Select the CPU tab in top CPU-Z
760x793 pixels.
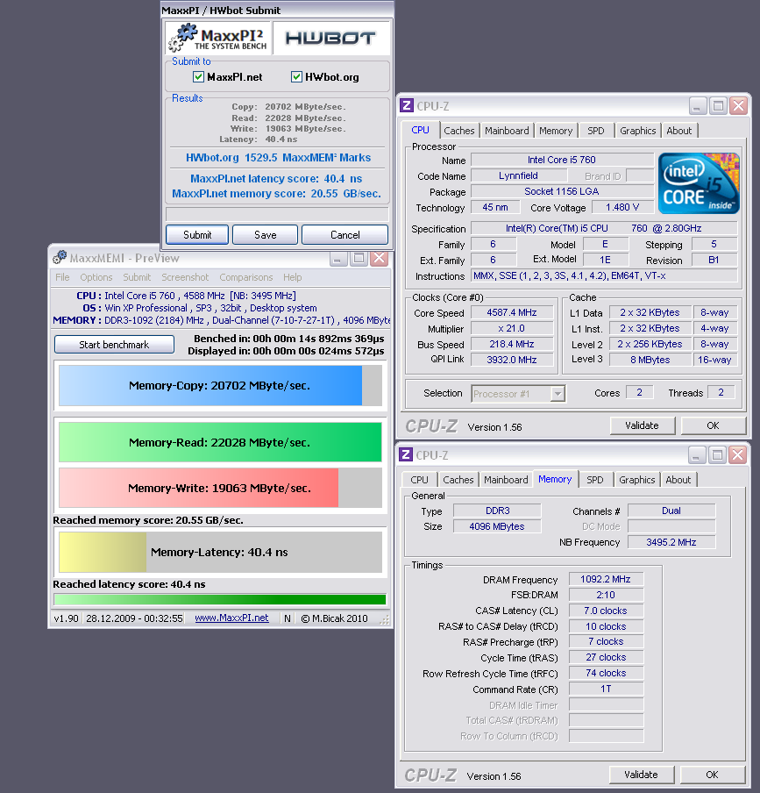tap(420, 130)
